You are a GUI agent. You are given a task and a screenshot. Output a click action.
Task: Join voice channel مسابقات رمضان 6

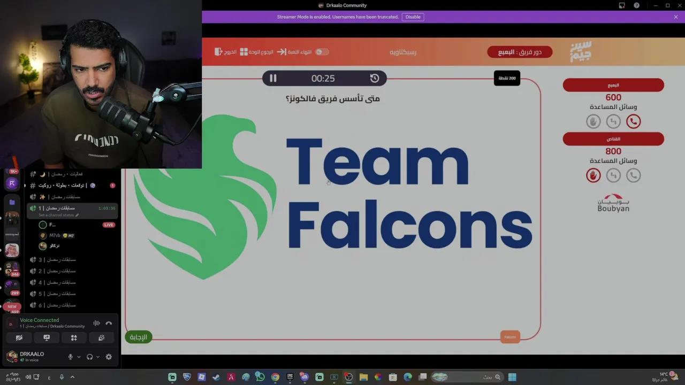click(x=72, y=305)
